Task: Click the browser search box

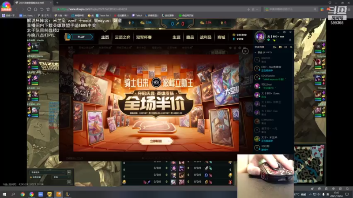Action: [x=290, y=9]
